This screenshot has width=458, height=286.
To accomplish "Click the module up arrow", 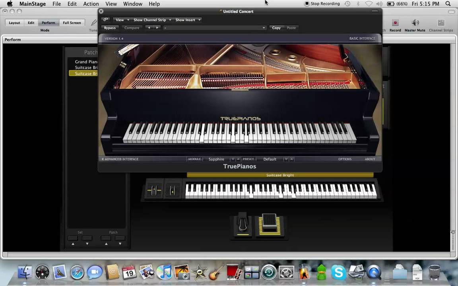I will (x=238, y=159).
